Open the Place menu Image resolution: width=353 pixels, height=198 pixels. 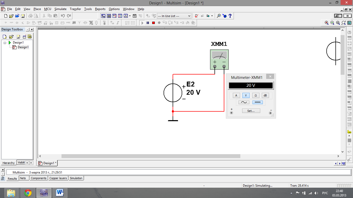tap(37, 9)
